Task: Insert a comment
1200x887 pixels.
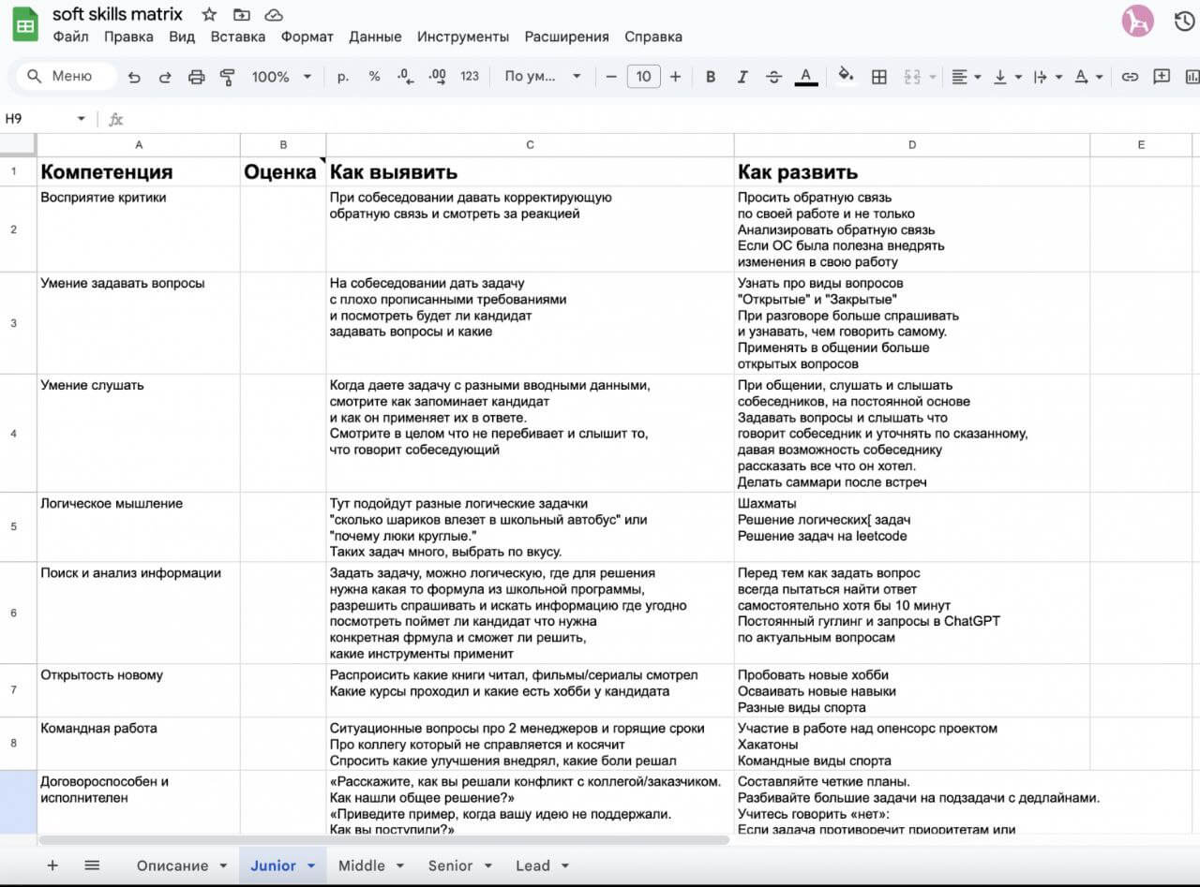Action: 1162,77
